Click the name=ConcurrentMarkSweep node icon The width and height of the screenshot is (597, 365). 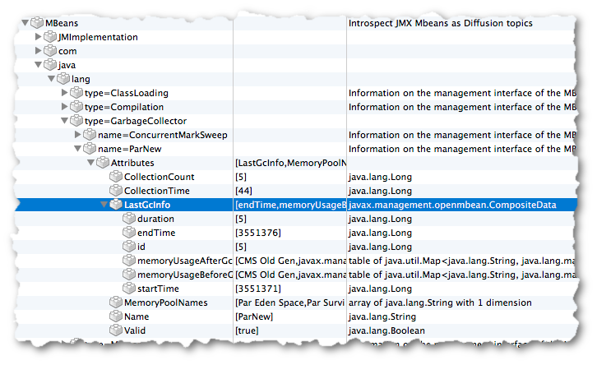pyautogui.click(x=90, y=135)
